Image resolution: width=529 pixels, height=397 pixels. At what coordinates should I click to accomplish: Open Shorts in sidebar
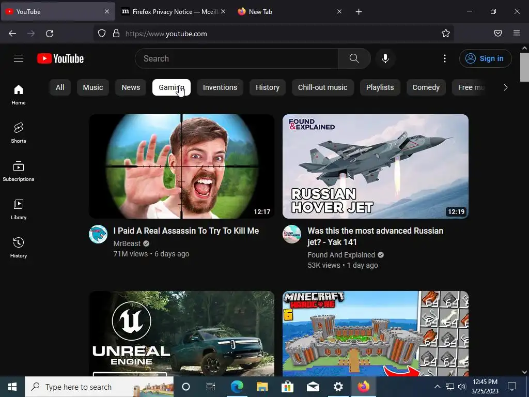[x=19, y=133]
